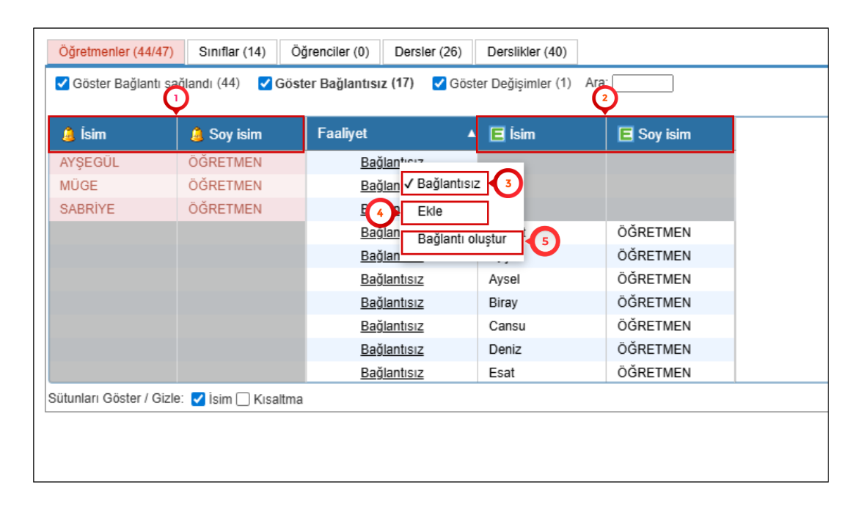Click the bell icon beside İsim header

(68, 134)
